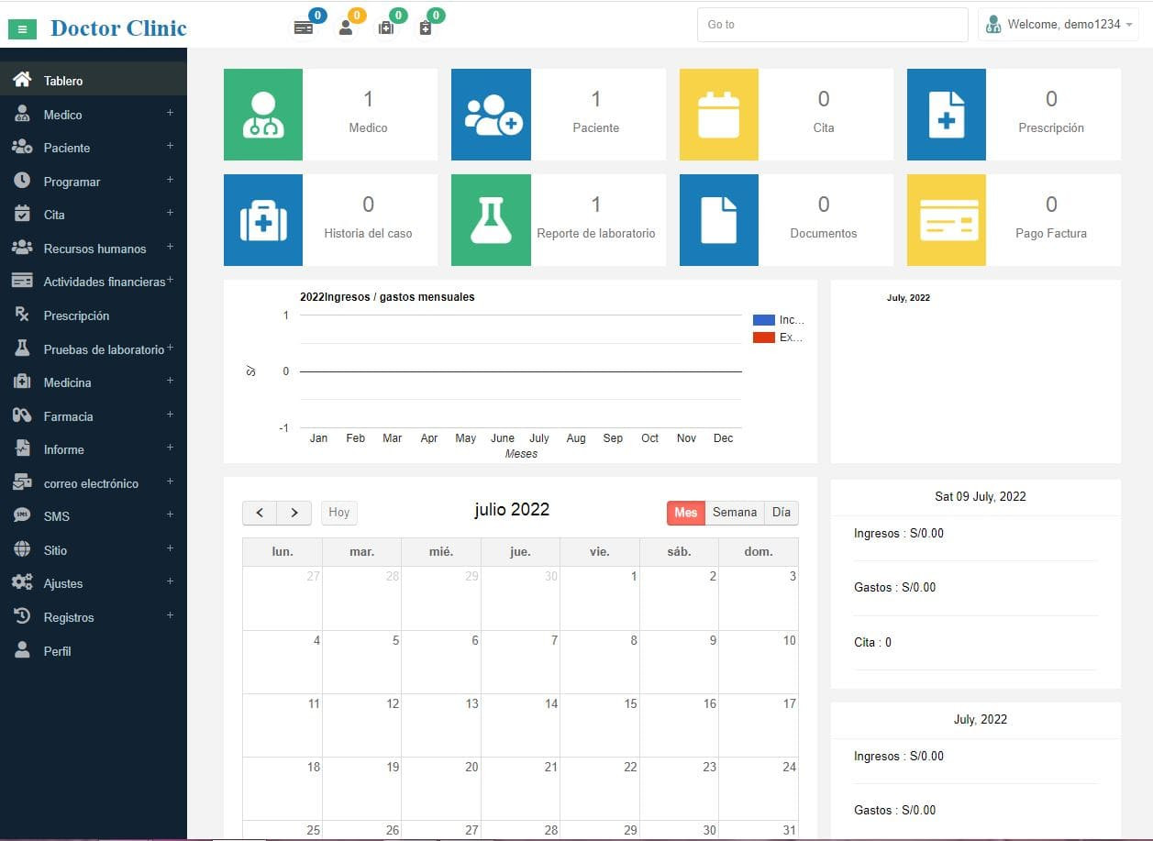The width and height of the screenshot is (1153, 841).
Task: Switch calendar to Día view
Action: click(x=781, y=513)
